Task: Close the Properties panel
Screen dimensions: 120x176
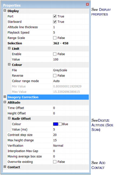Action: pyautogui.click(x=87, y=4)
